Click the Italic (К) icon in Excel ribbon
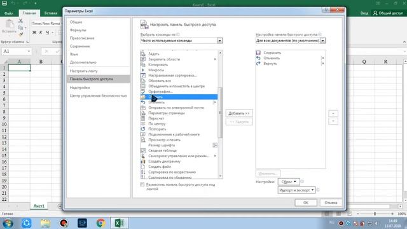 [x=41, y=32]
